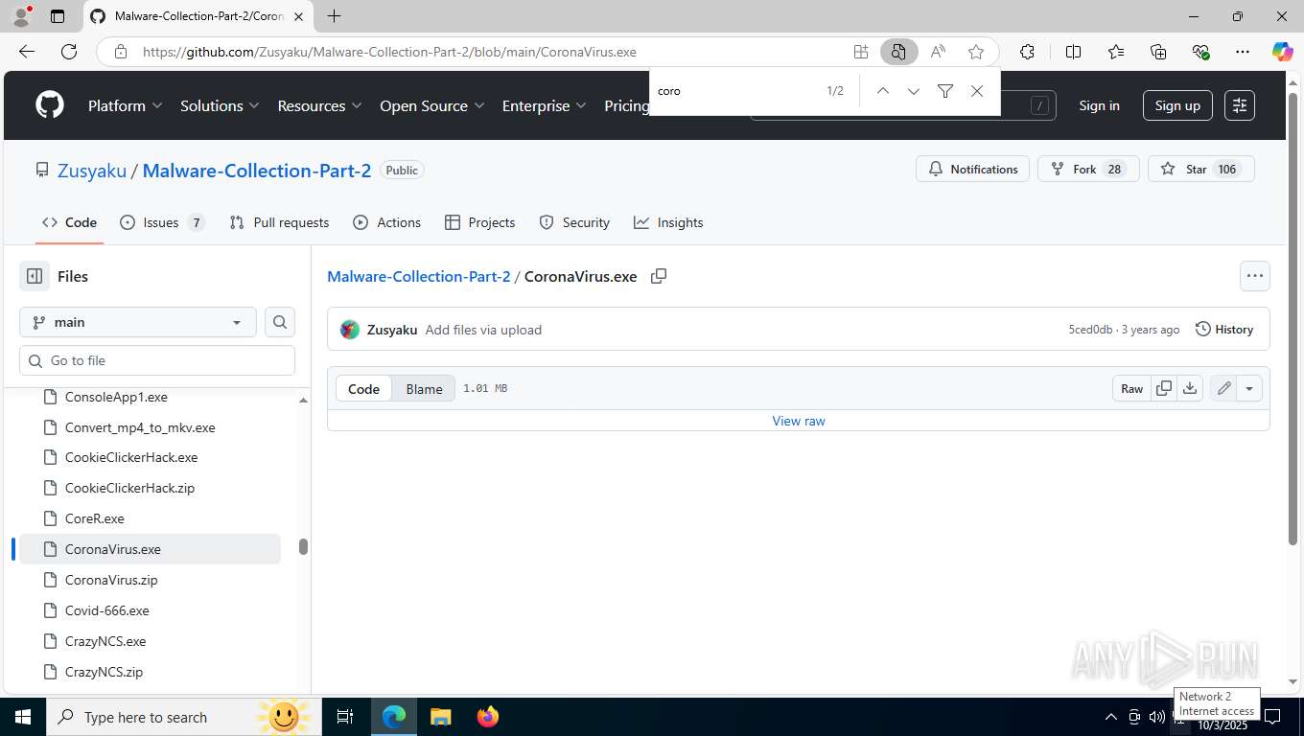Open the file more options ellipsis button
Viewport: 1304px width, 736px height.
[x=1255, y=276]
